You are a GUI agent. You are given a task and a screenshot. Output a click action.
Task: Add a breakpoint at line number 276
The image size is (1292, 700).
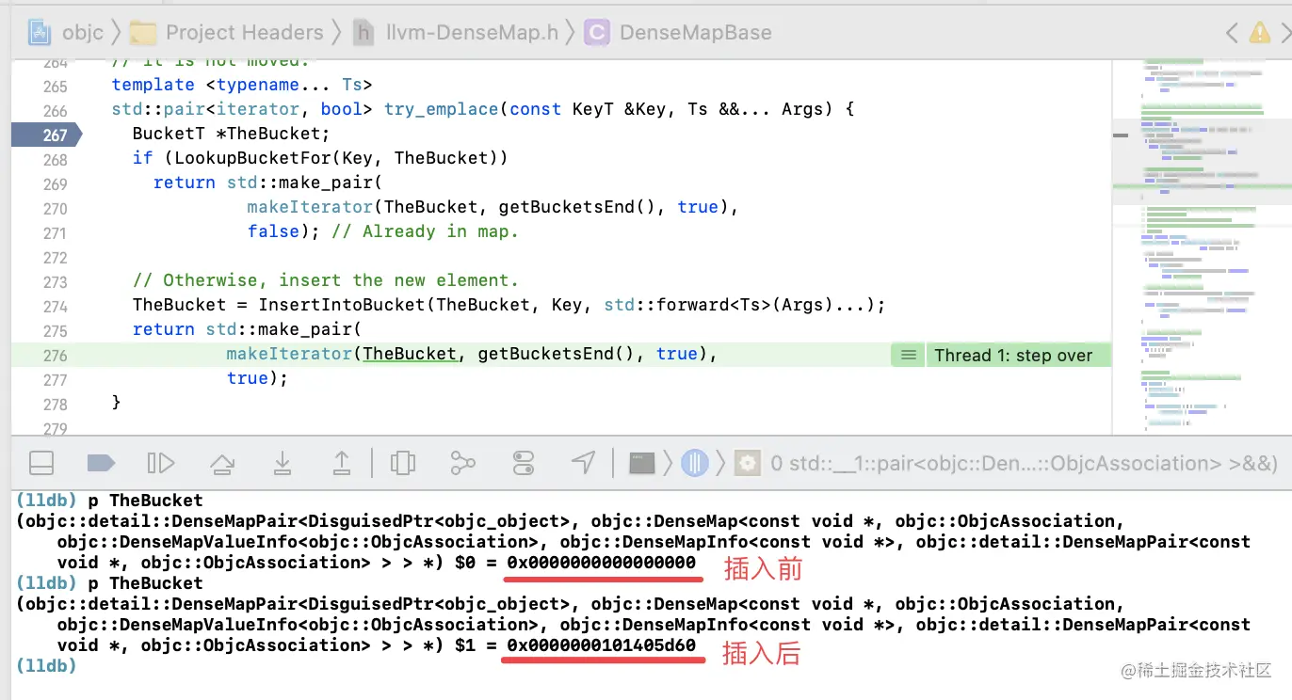[56, 355]
